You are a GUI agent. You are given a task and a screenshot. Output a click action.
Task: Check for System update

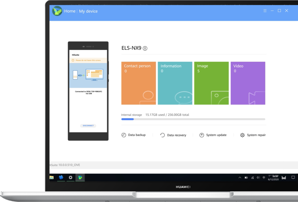[x=213, y=135]
